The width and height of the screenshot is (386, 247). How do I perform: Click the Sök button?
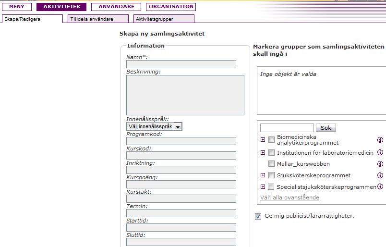[x=326, y=128]
